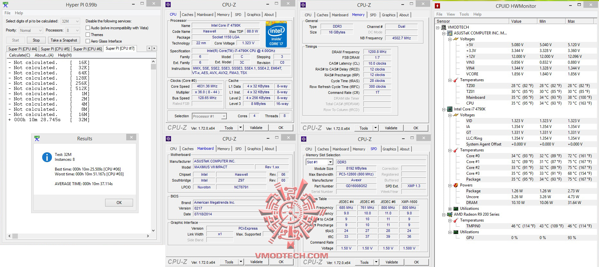
Task: Click the Super PI log scroll-up arrow
Action: [x=153, y=61]
